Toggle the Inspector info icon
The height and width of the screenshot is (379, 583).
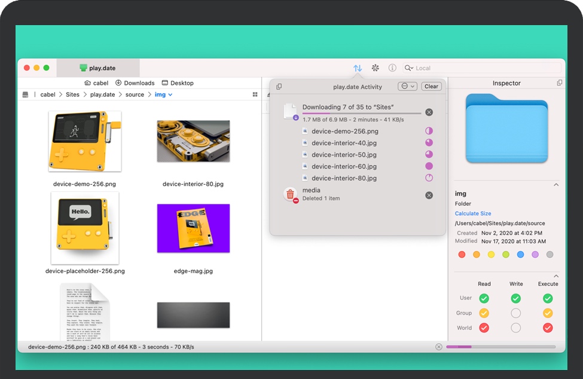tap(392, 68)
